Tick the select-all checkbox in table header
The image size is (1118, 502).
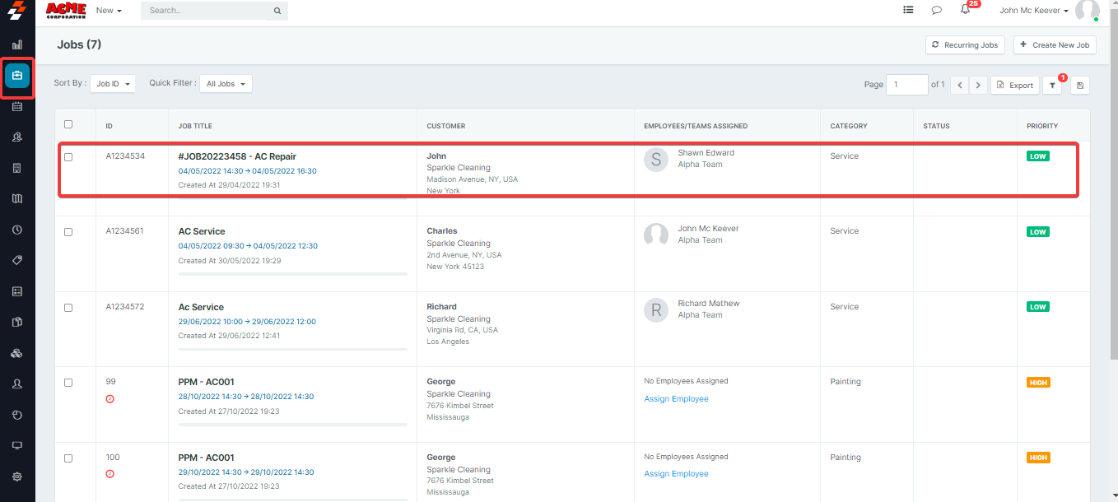point(68,124)
